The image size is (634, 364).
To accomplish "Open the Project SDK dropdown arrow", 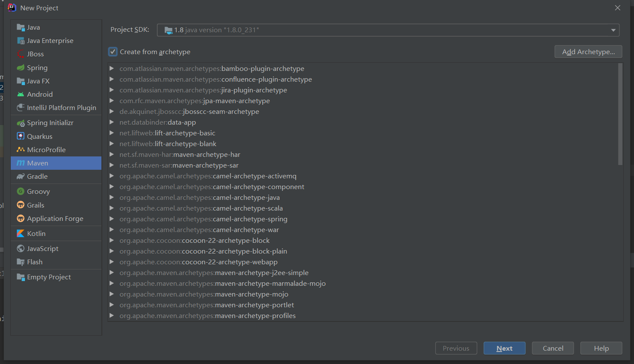I will 613,30.
